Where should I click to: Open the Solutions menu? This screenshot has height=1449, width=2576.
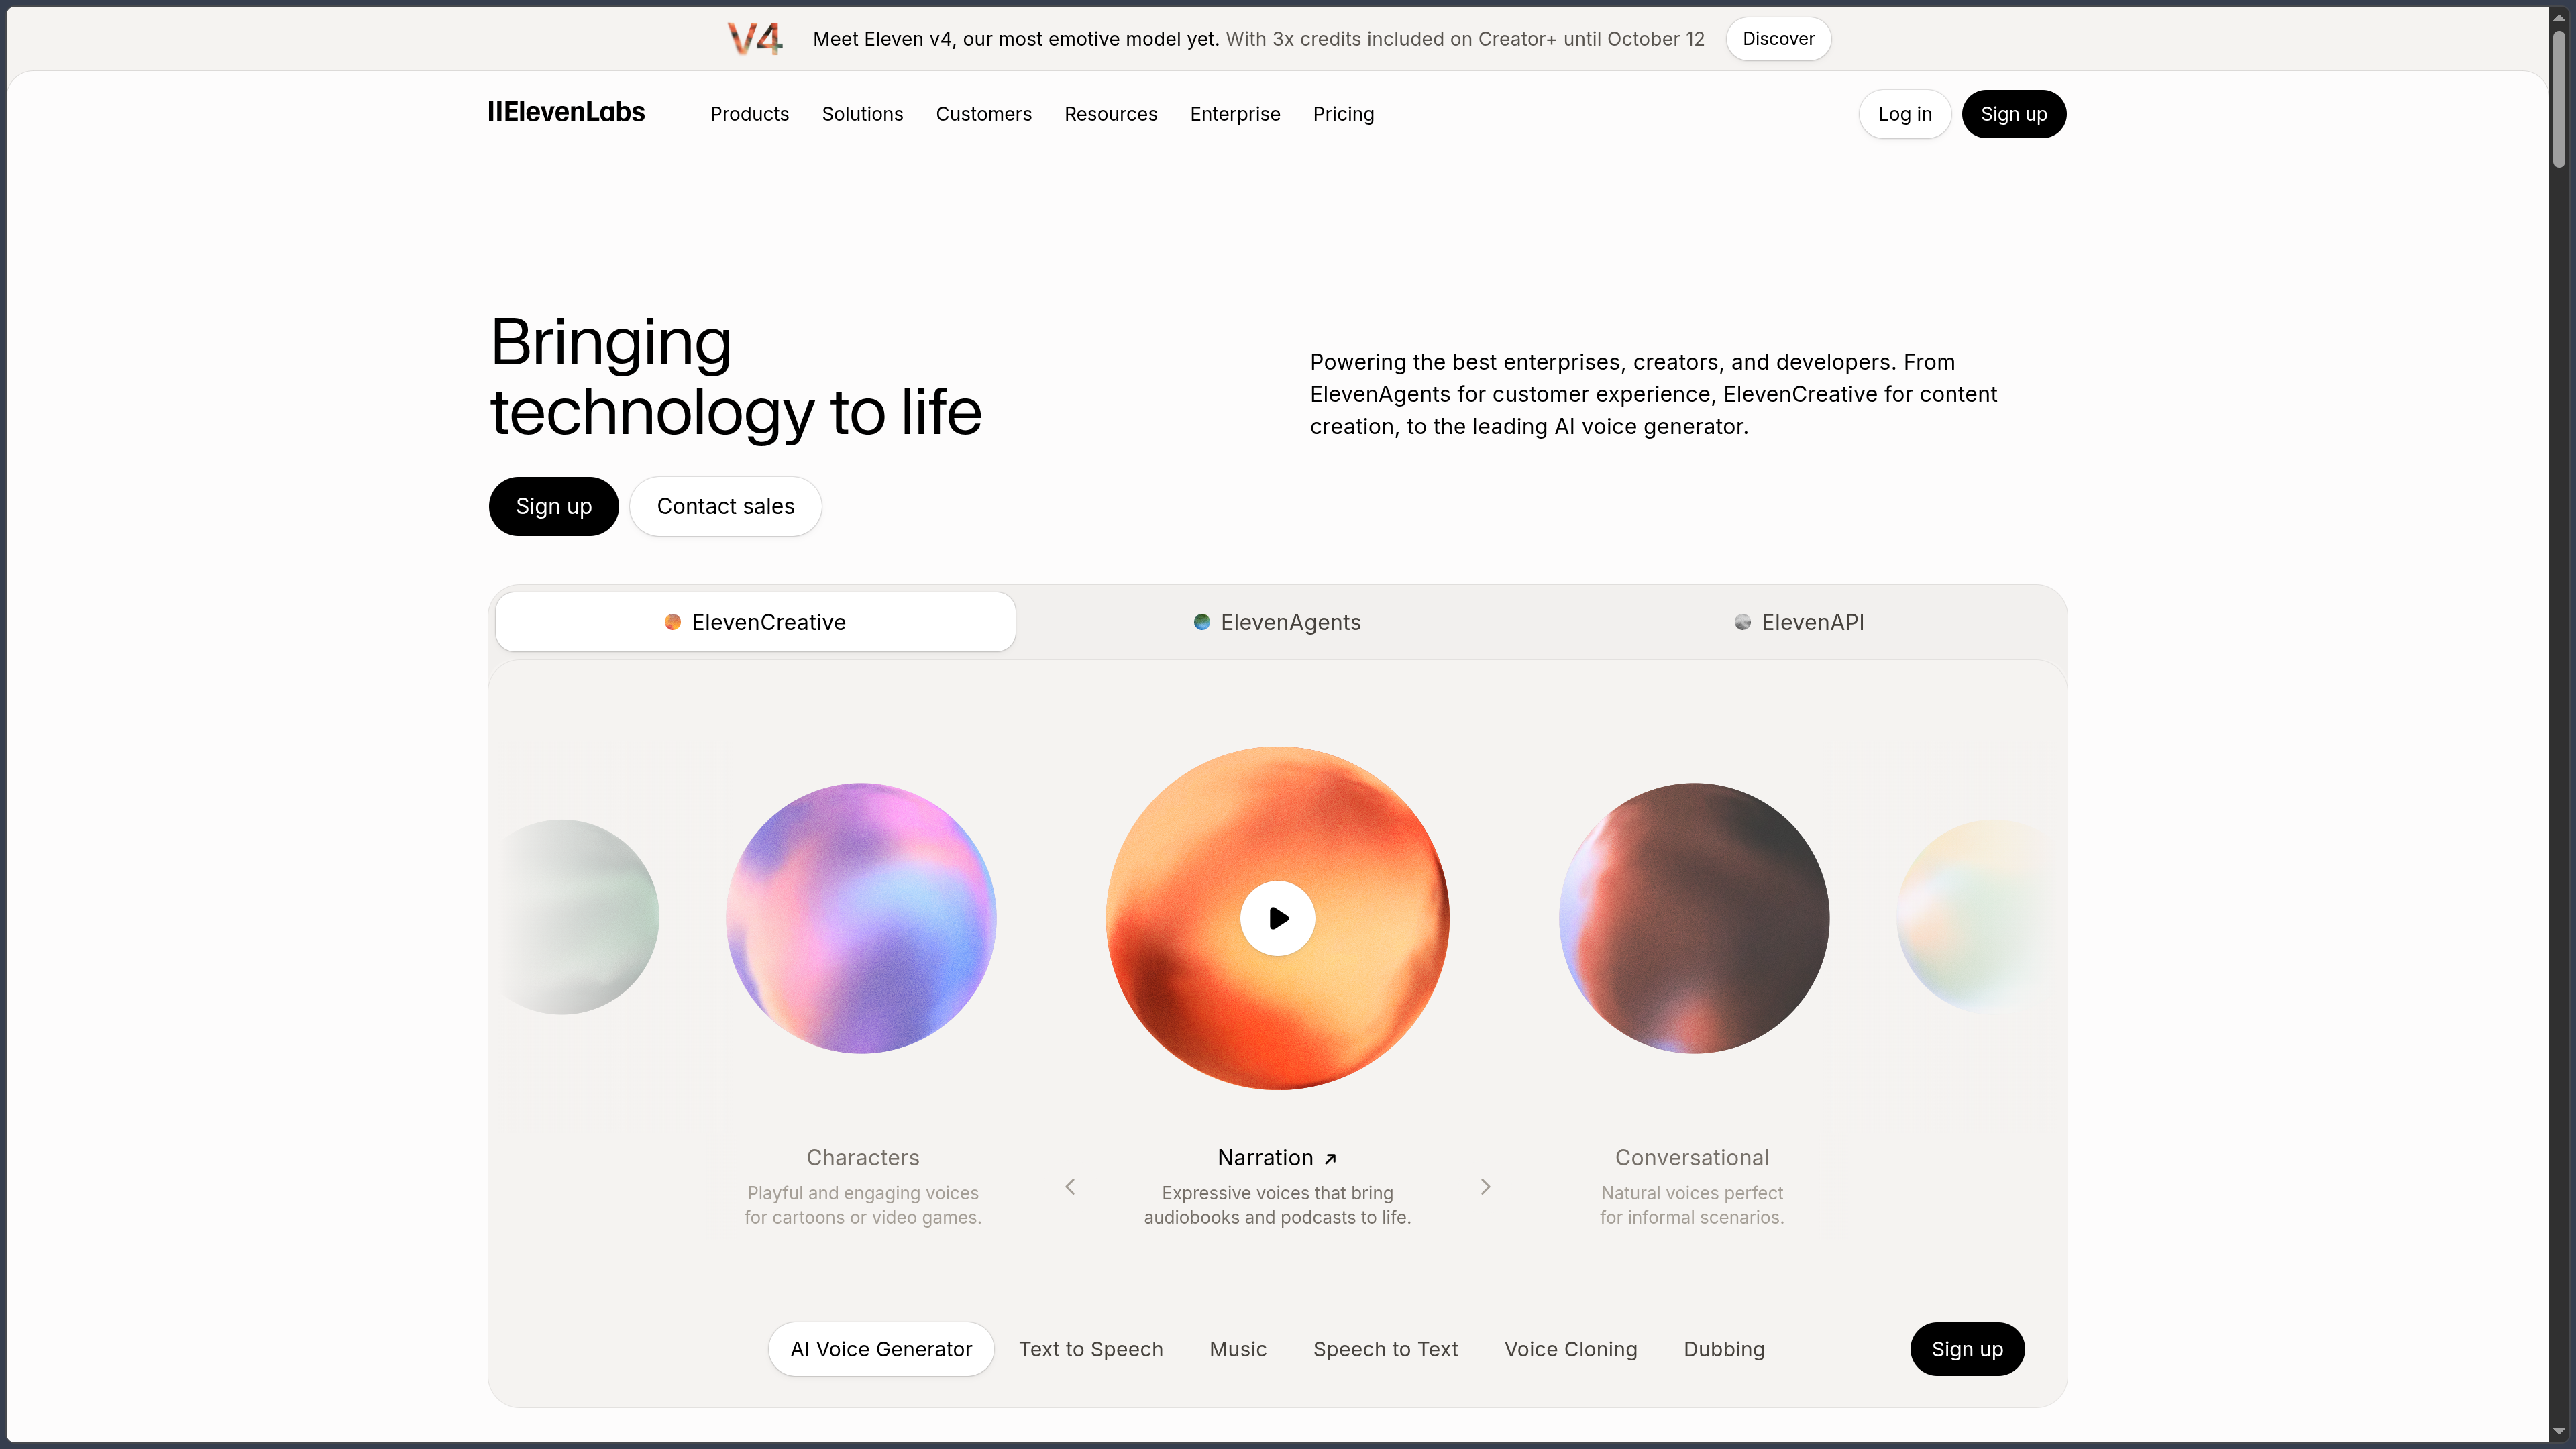tap(862, 114)
